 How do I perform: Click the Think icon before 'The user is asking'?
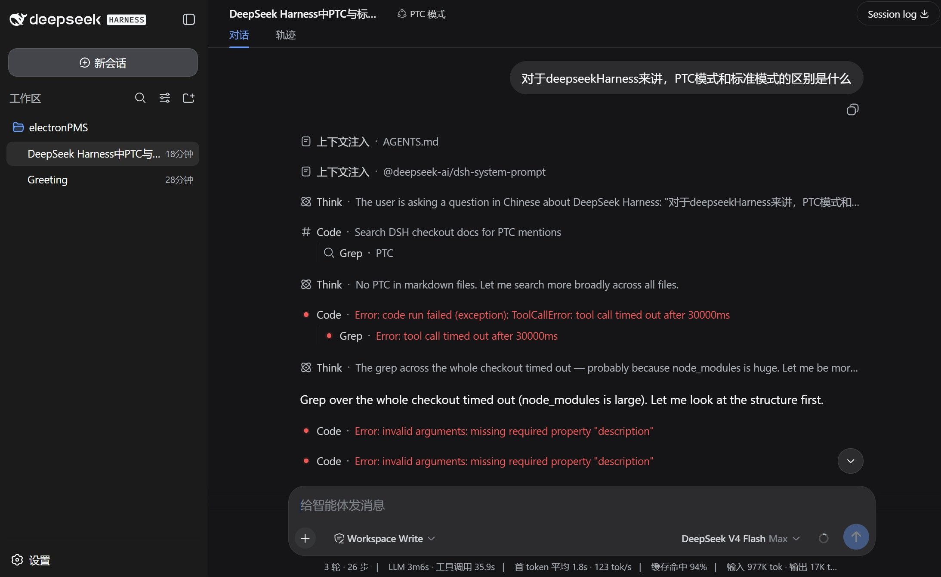tap(306, 202)
